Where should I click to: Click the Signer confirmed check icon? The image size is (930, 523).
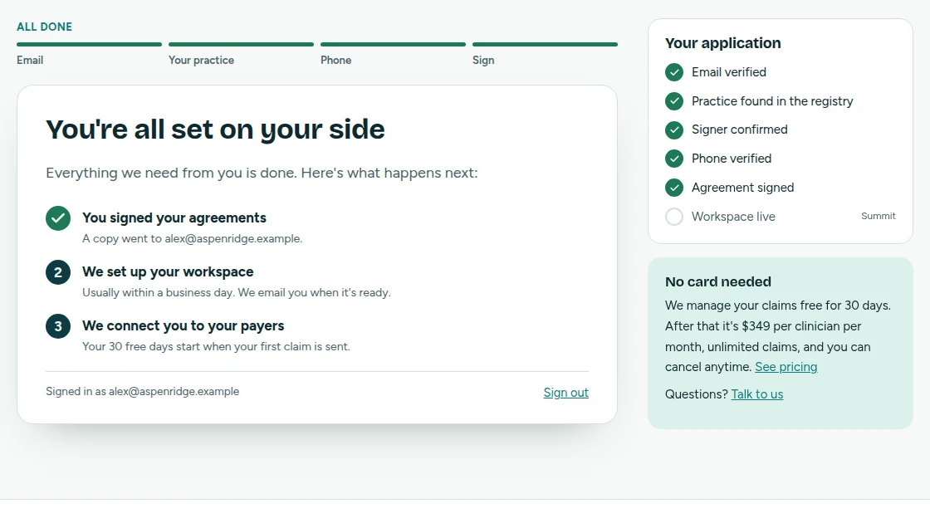point(673,130)
